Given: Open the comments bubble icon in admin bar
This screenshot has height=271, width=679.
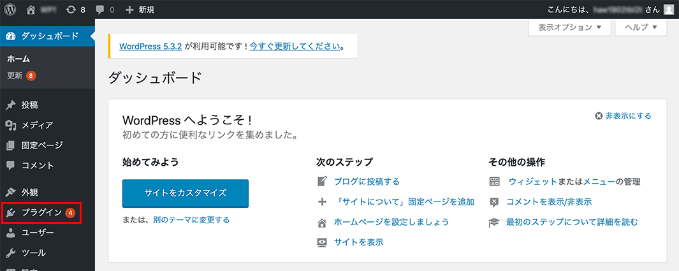Looking at the screenshot, I should tap(100, 10).
